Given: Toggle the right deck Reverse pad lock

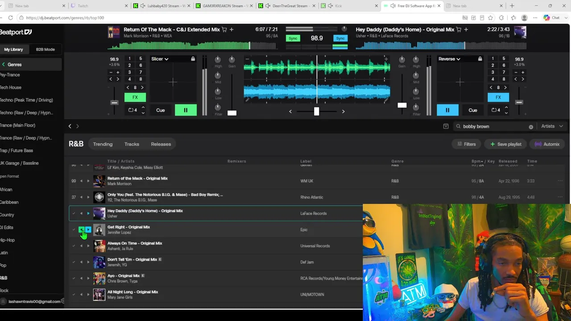Looking at the screenshot, I should (480, 59).
